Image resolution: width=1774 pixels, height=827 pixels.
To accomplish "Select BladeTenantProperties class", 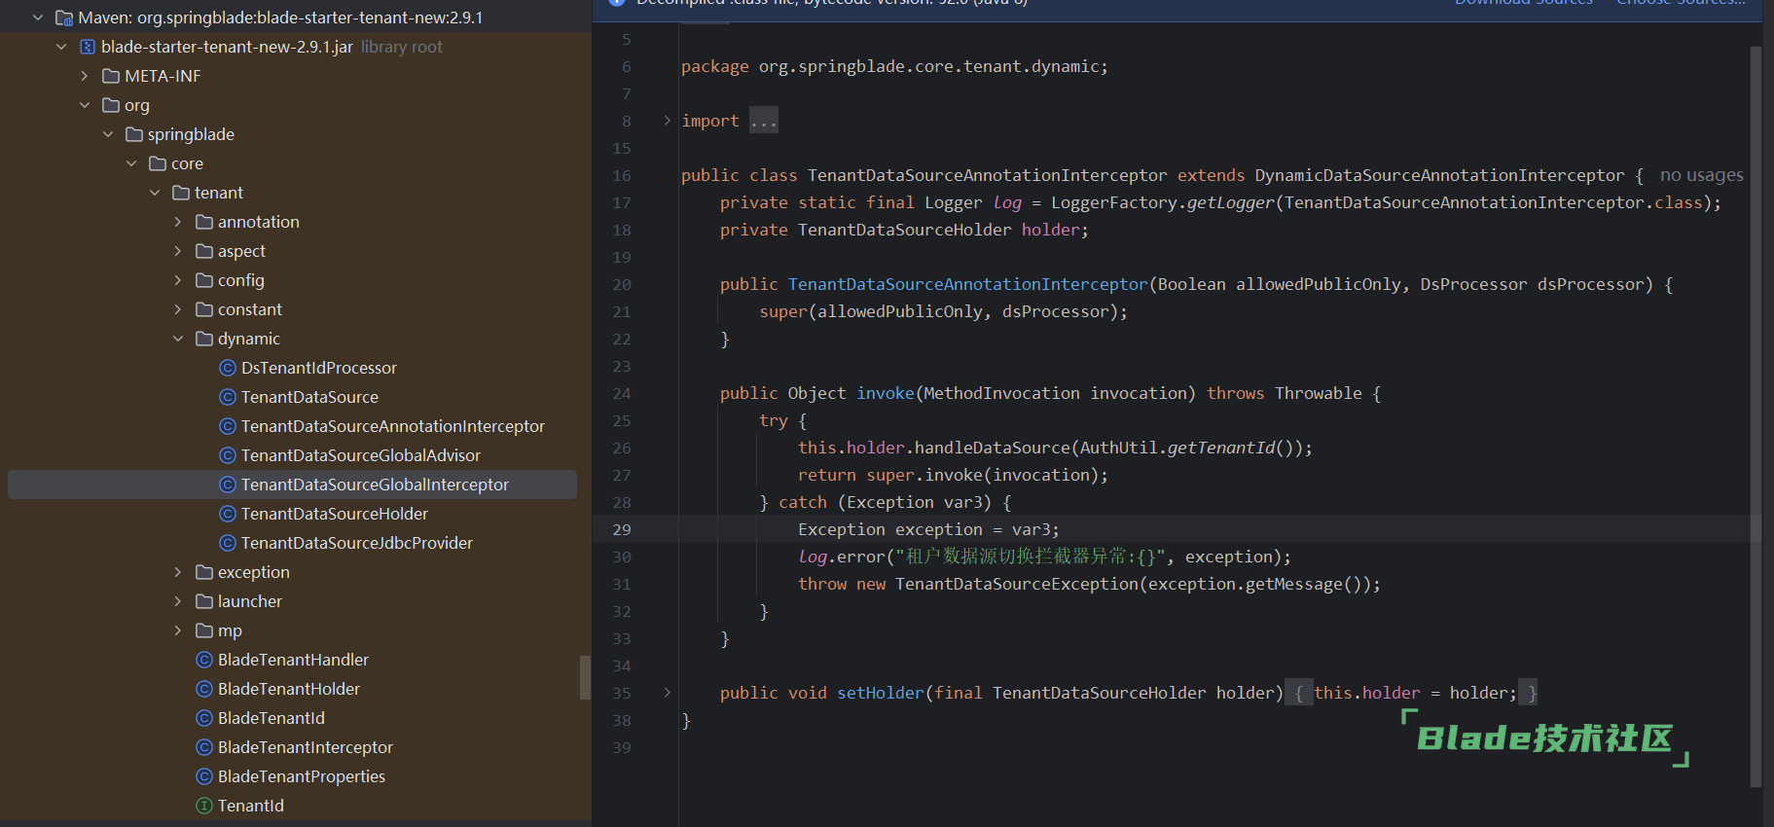I will point(302,776).
